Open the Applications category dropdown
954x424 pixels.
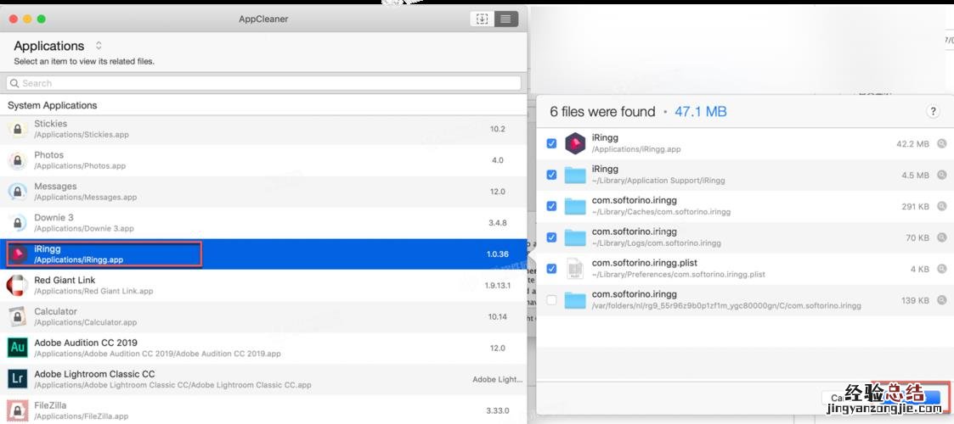click(99, 46)
